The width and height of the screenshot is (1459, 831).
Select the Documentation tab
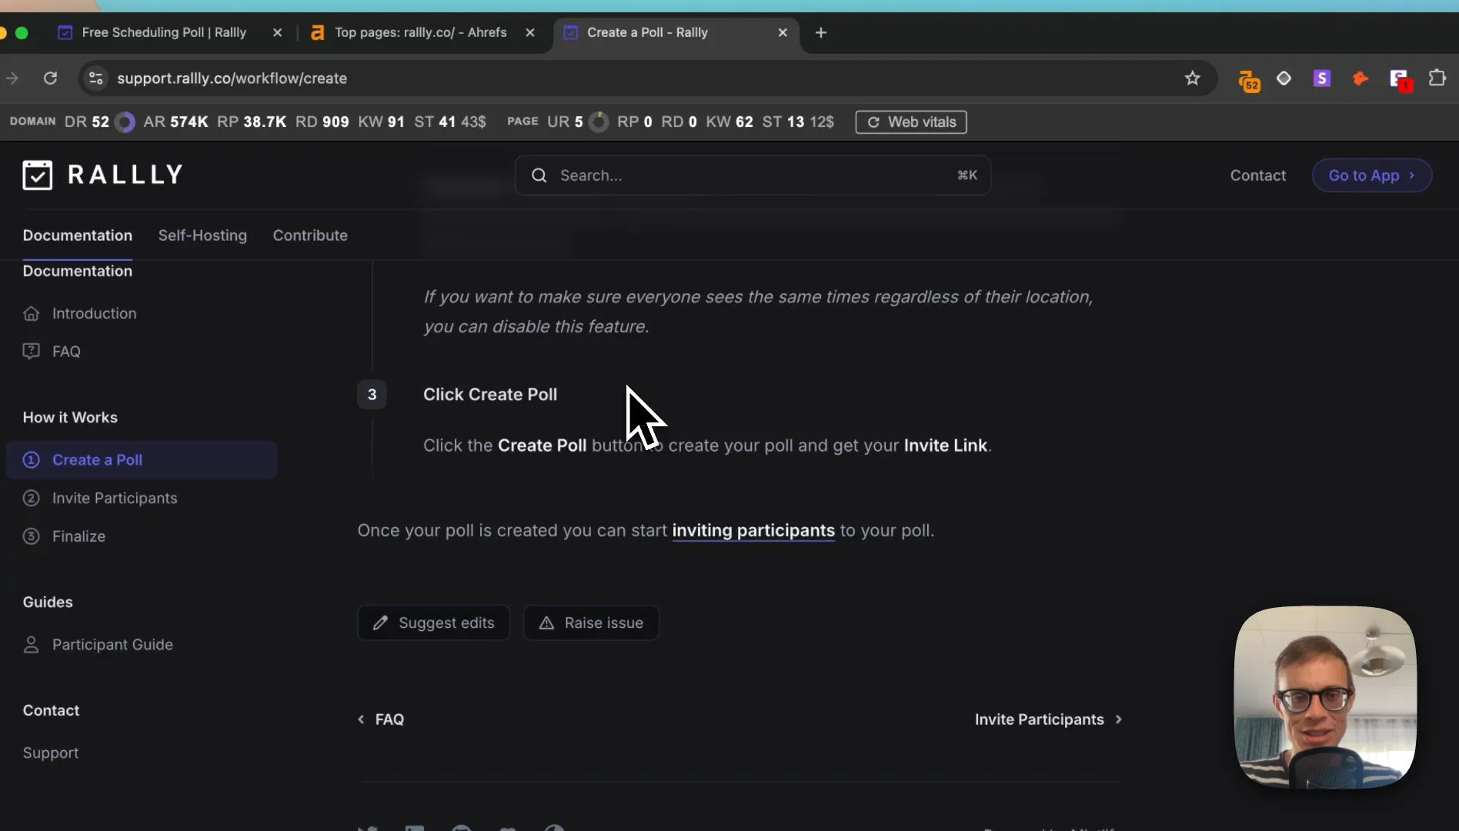(77, 235)
